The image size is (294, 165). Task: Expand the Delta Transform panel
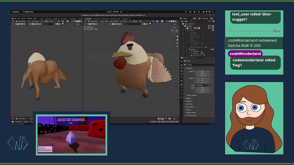click(191, 95)
